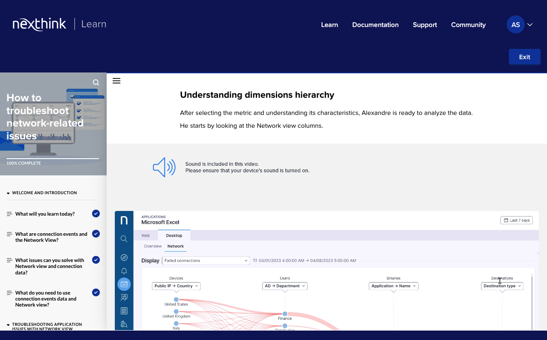Click the speaker sound icon

(164, 167)
